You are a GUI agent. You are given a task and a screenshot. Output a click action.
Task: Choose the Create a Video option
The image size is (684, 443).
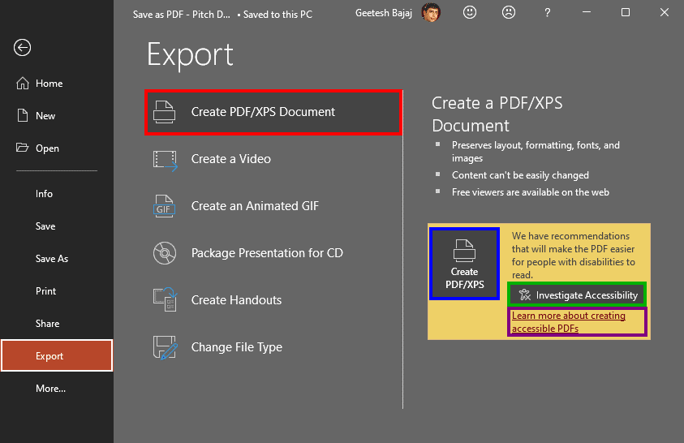(273, 159)
